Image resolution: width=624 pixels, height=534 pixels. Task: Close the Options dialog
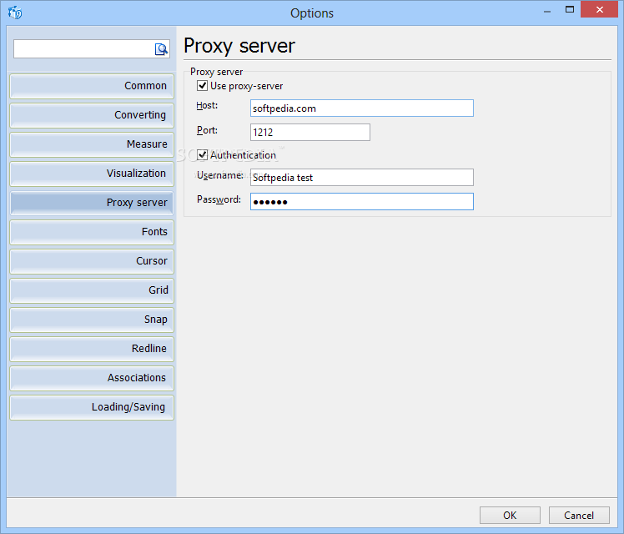[599, 9]
